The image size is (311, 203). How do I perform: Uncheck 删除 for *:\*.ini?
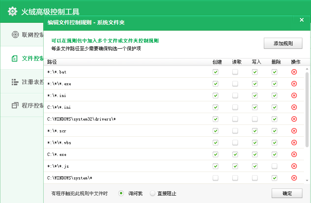pos(274,95)
